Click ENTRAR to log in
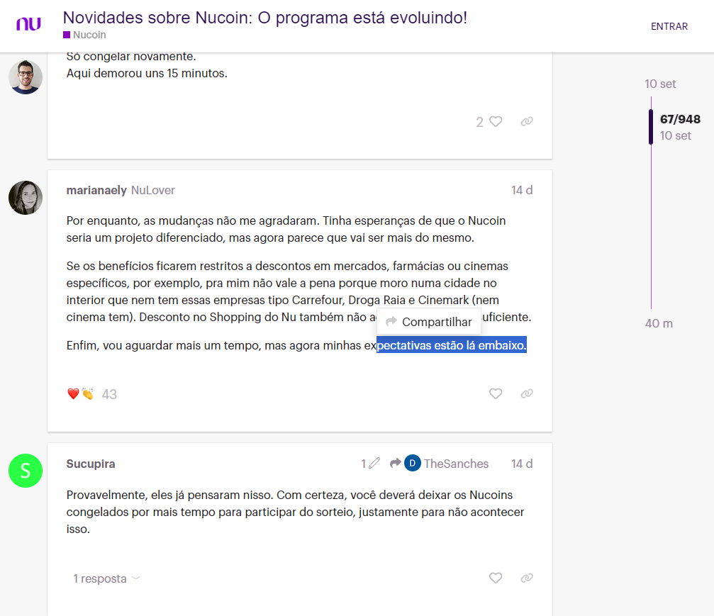This screenshot has height=616, width=714. coord(669,26)
